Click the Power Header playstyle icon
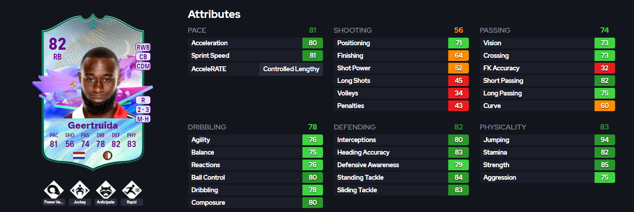The width and height of the screenshot is (634, 212). pos(54,190)
